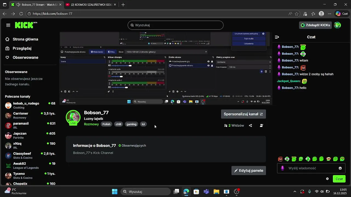Click Spersonalizuj kanał button

click(244, 114)
